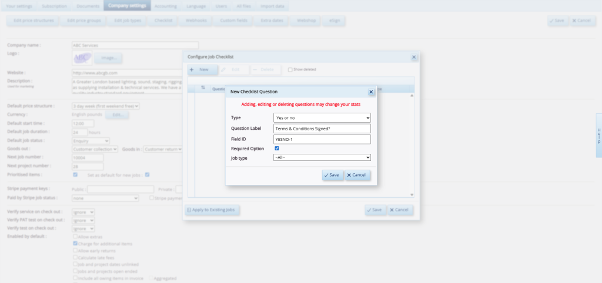602x283 pixels.
Task: Open Verify test on check out dropdown
Action: coord(83,228)
